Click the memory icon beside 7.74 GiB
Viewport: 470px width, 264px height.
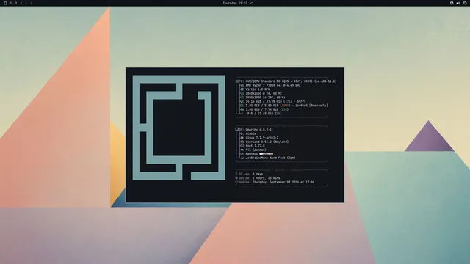coord(242,109)
